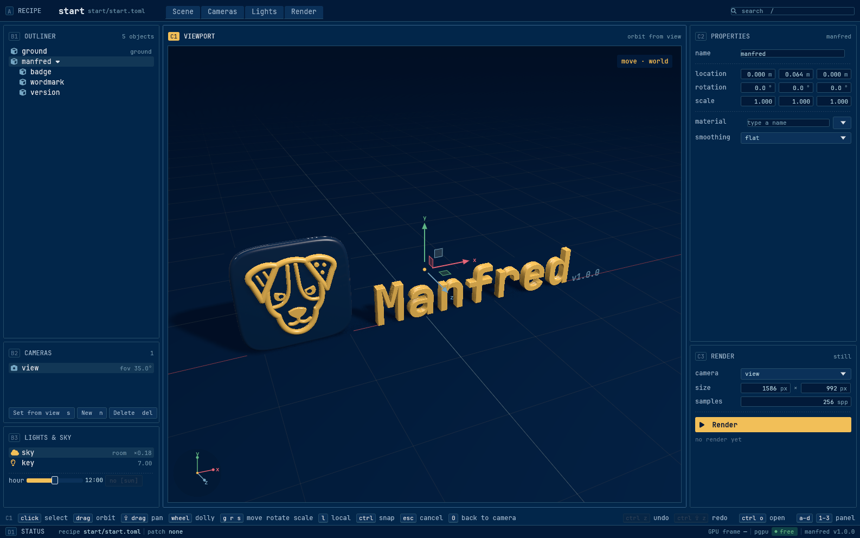The image size is (860, 538).
Task: Click the samples 256 spp field
Action: point(795,402)
